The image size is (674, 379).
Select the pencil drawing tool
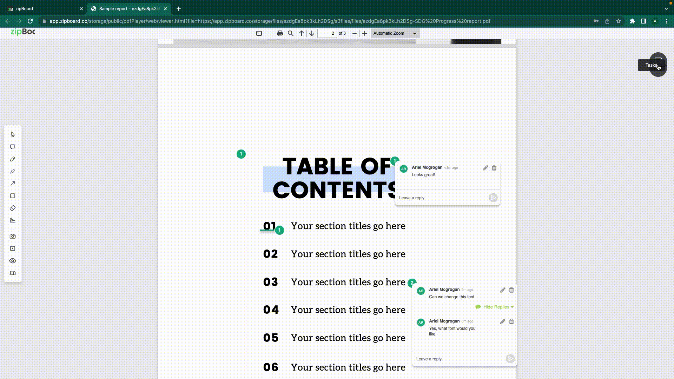13,159
